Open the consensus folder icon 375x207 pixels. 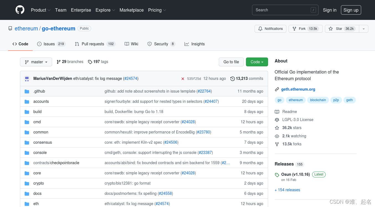pyautogui.click(x=27, y=142)
